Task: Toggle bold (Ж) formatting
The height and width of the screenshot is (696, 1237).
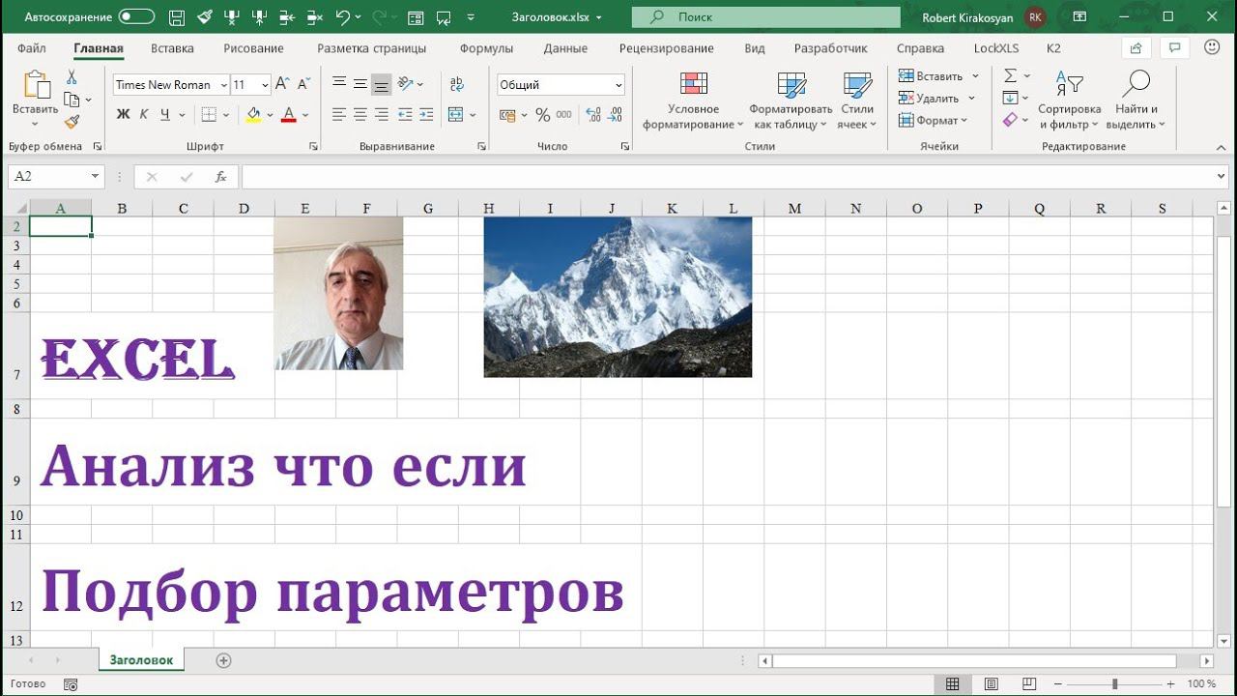Action: (x=123, y=114)
